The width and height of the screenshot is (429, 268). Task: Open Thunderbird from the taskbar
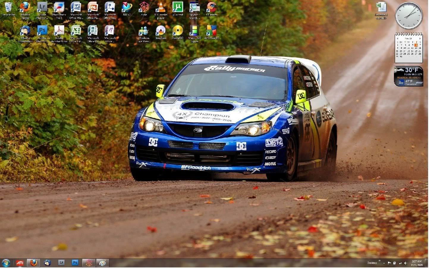47,263
